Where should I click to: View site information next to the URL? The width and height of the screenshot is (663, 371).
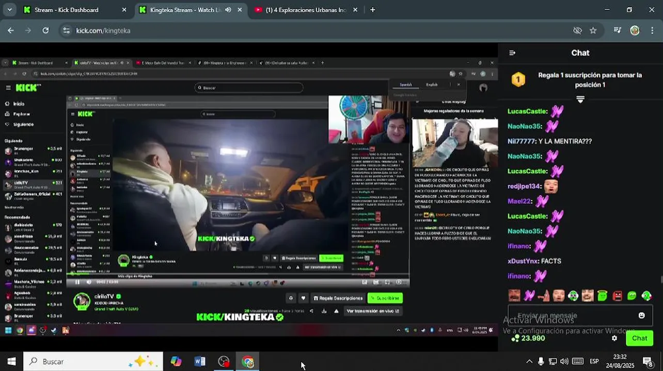click(66, 30)
